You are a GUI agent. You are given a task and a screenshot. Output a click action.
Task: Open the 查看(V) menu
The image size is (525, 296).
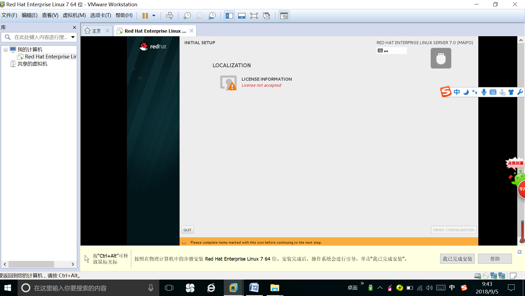50,15
